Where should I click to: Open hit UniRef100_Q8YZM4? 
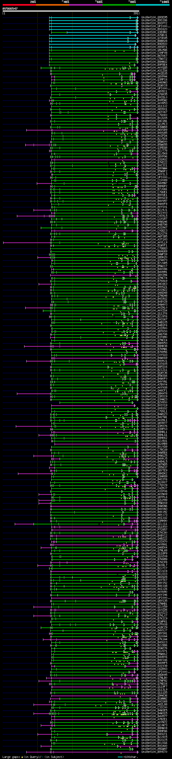(x=154, y=275)
